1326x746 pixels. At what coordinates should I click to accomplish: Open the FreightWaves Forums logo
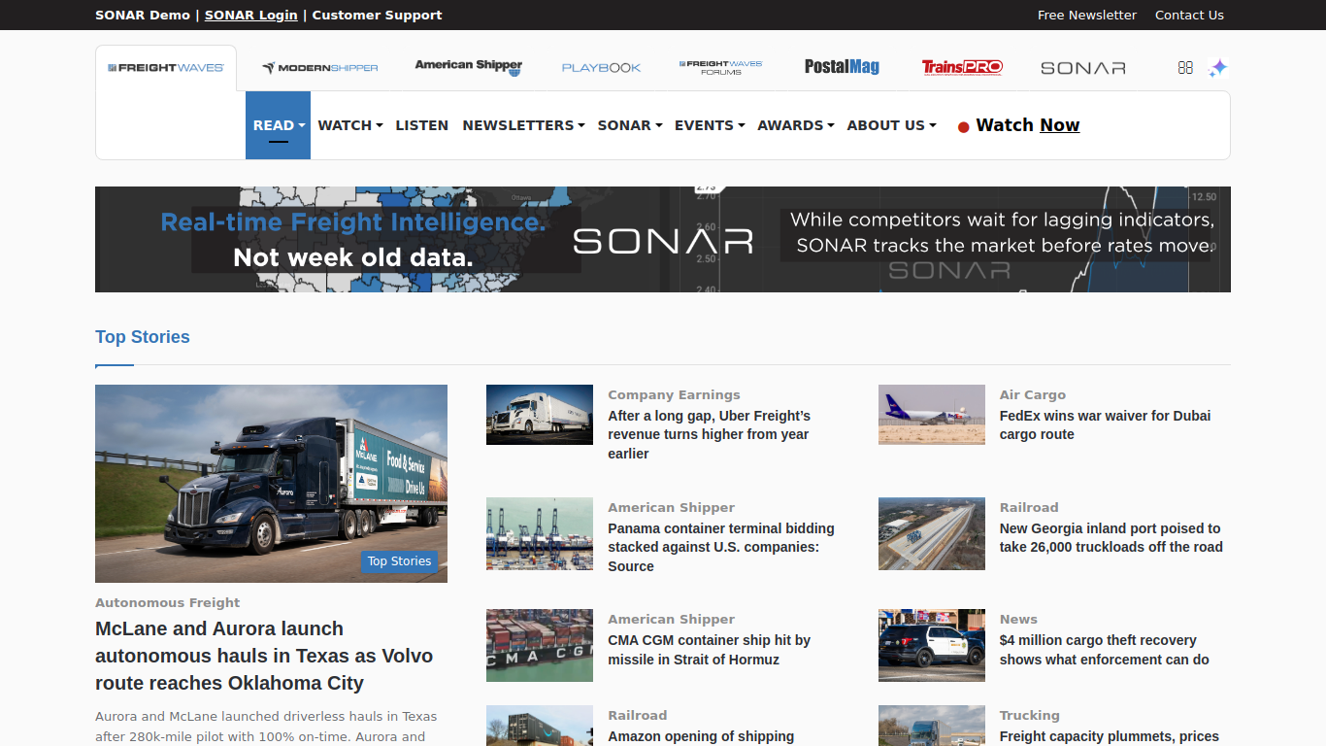[x=721, y=67]
